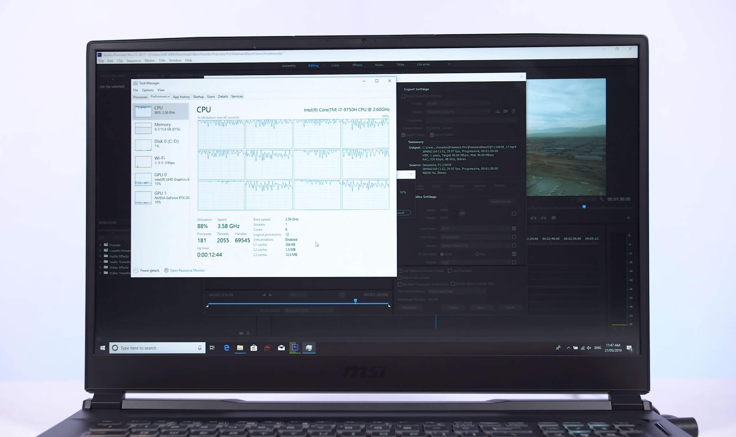Click Premiere Pro icon on taskbar
The height and width of the screenshot is (437, 736).
click(x=295, y=348)
